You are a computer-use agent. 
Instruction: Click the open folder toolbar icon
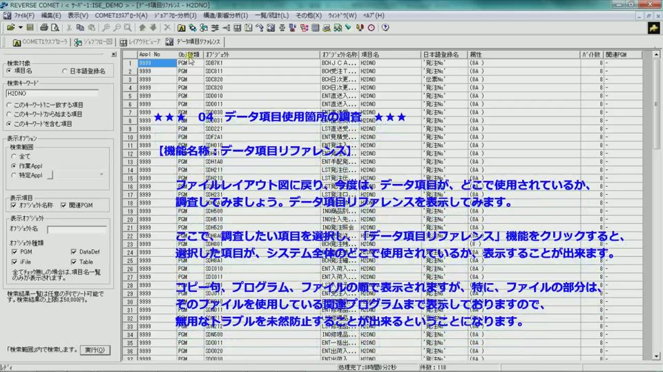tap(10, 28)
